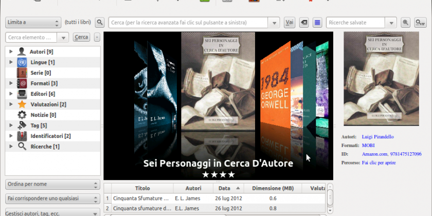This screenshot has height=216, width=432.
Task: Click the Lingue globe icon
Action: (22, 62)
